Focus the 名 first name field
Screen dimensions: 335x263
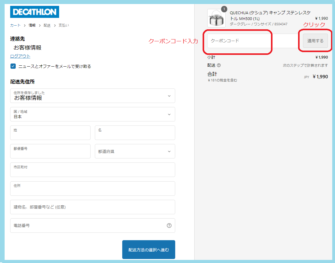click(x=135, y=133)
